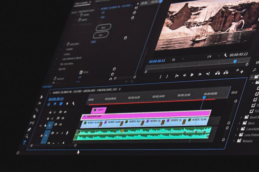The width and height of the screenshot is (259, 172).
Task: Step back one frame
Action: 184,75
